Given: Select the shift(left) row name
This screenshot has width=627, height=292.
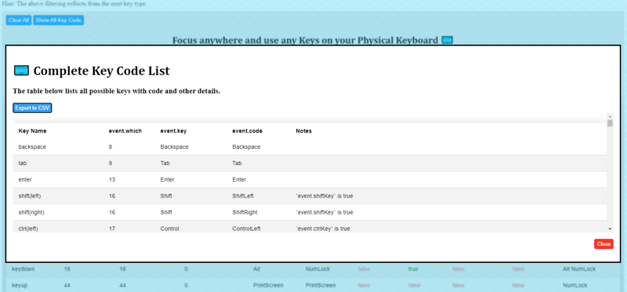Looking at the screenshot, I should [30, 196].
